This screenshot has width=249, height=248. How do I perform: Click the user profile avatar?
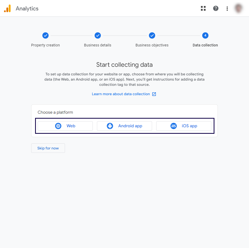[239, 9]
